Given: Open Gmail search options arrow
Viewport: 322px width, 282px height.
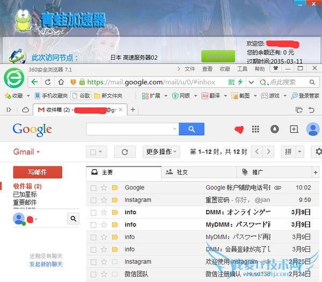Looking at the screenshot, I should pyautogui.click(x=175, y=129).
